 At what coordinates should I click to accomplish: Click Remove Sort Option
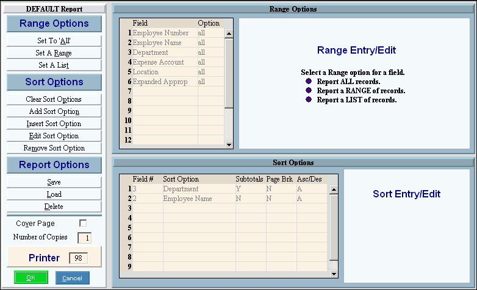pos(54,148)
